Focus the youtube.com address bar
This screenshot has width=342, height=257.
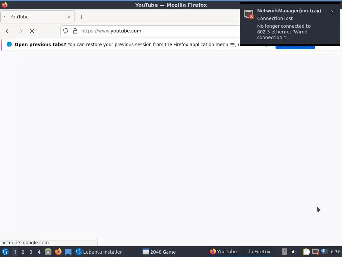pyautogui.click(x=150, y=31)
